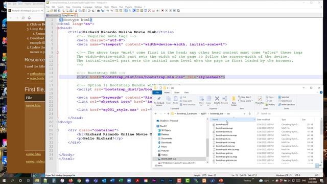327x184 pixels.
Task: Select bootstrap-grid.css in the Explorer file list
Action: [224, 153]
